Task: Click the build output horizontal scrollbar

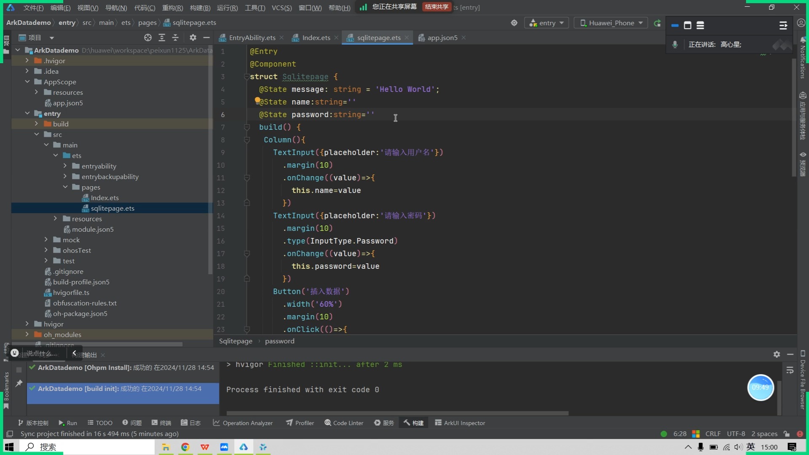Action: coord(397,413)
